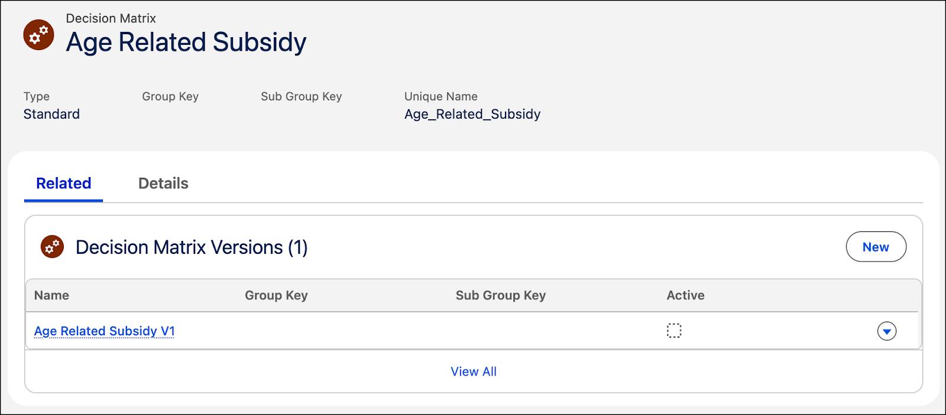
Task: Open the Age Related Subsidy V1 record
Action: click(104, 331)
